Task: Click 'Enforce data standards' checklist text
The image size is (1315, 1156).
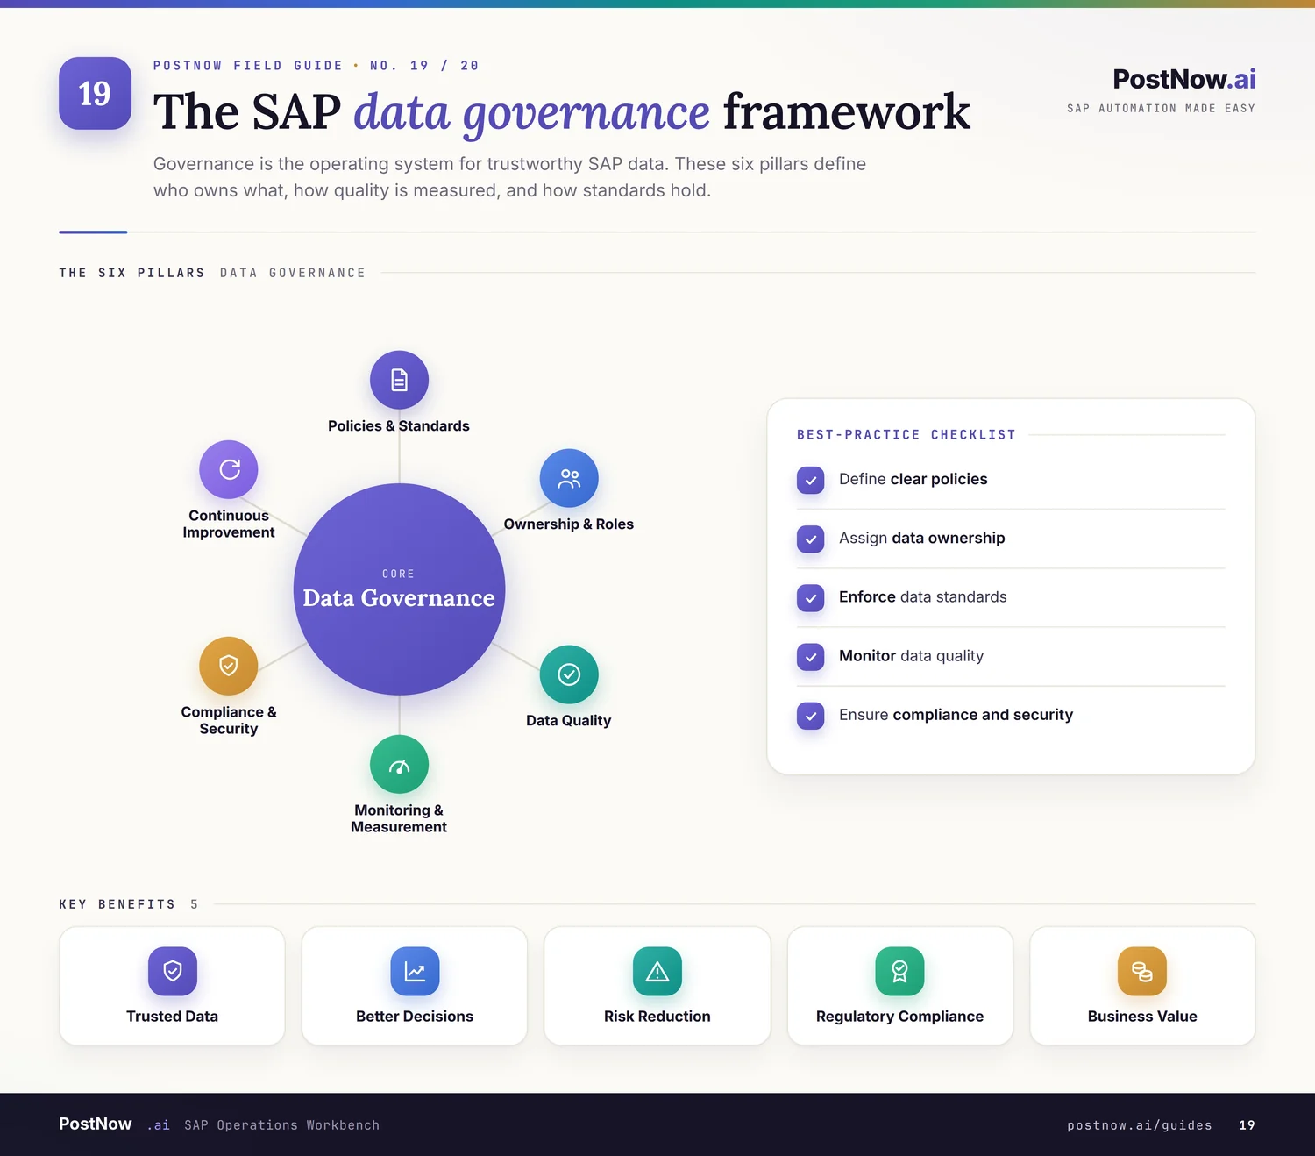Action: (923, 596)
